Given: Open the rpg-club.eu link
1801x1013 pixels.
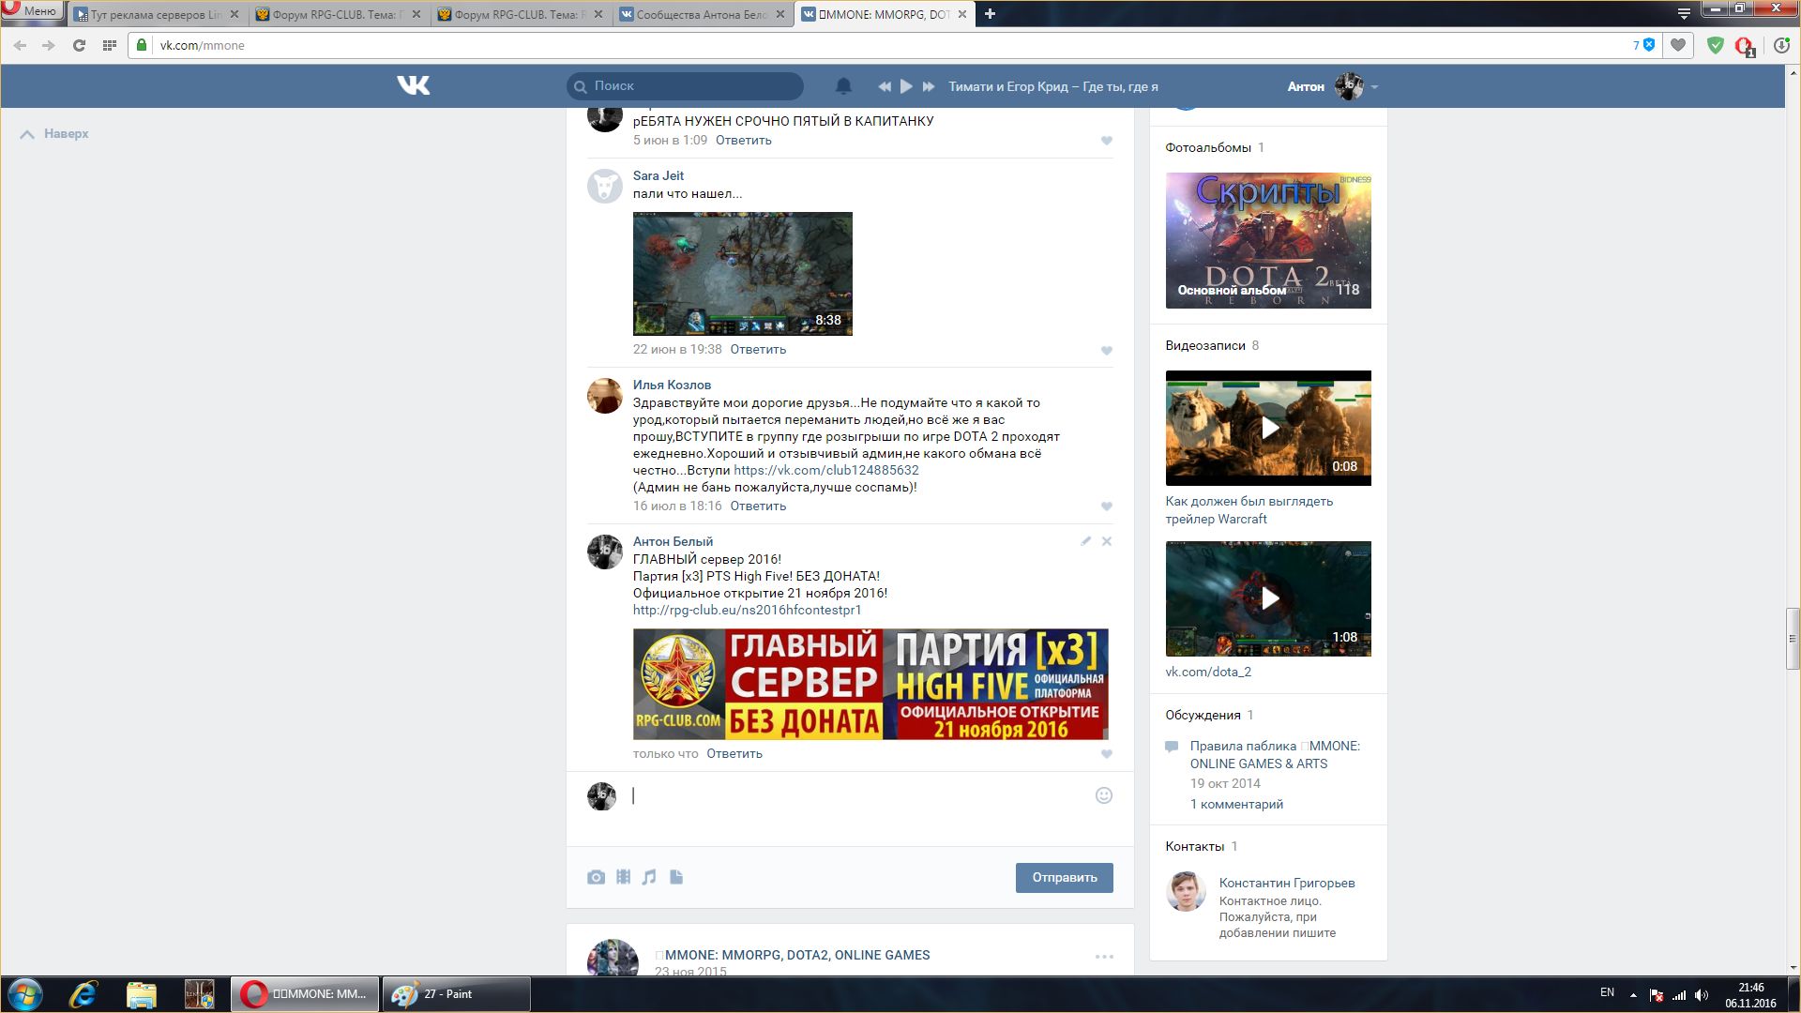Looking at the screenshot, I should pyautogui.click(x=747, y=610).
